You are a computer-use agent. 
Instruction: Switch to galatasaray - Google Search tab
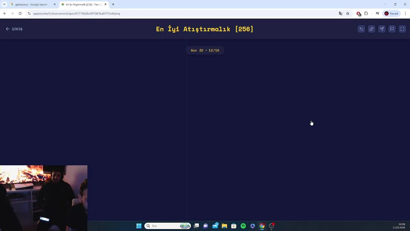pos(31,4)
